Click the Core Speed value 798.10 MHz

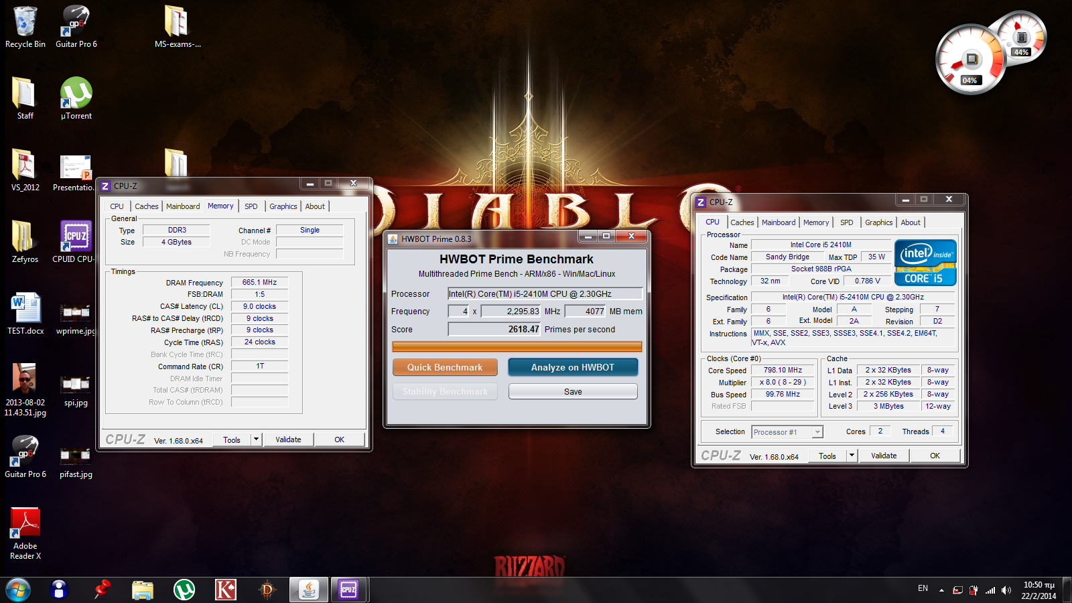(x=783, y=370)
